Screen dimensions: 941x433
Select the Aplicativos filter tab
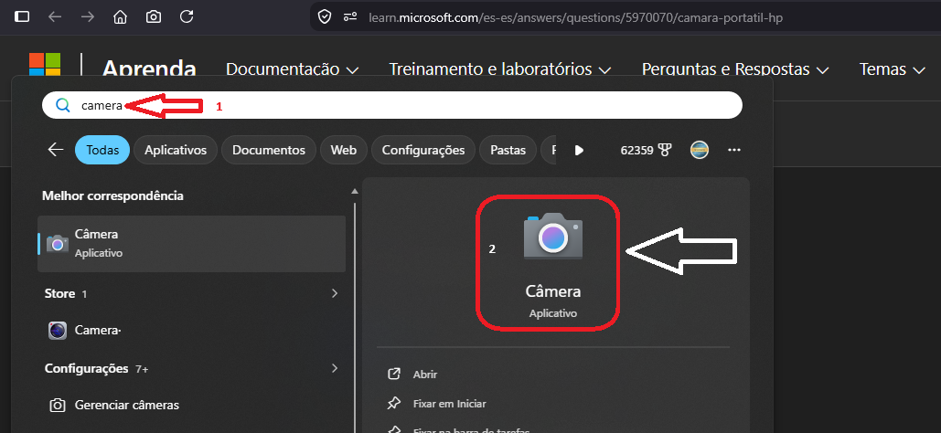click(x=176, y=150)
